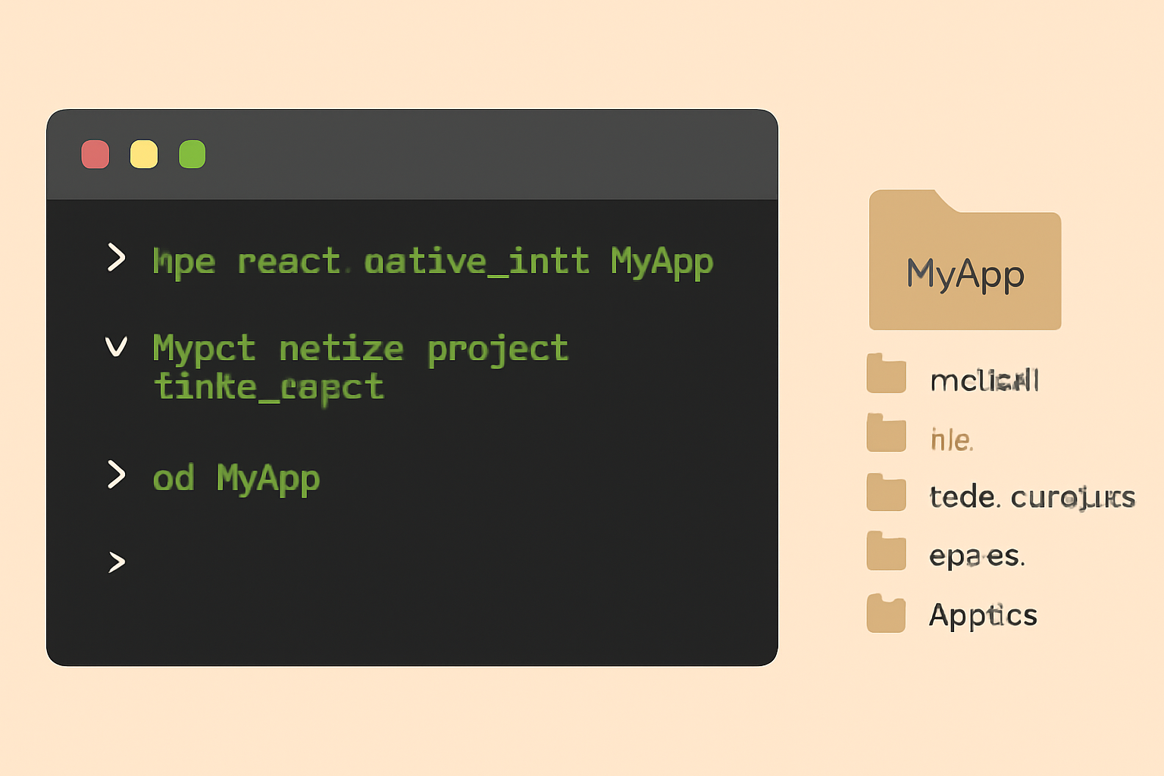Click the red window control circle
Image resolution: width=1164 pixels, height=776 pixels.
[x=95, y=154]
